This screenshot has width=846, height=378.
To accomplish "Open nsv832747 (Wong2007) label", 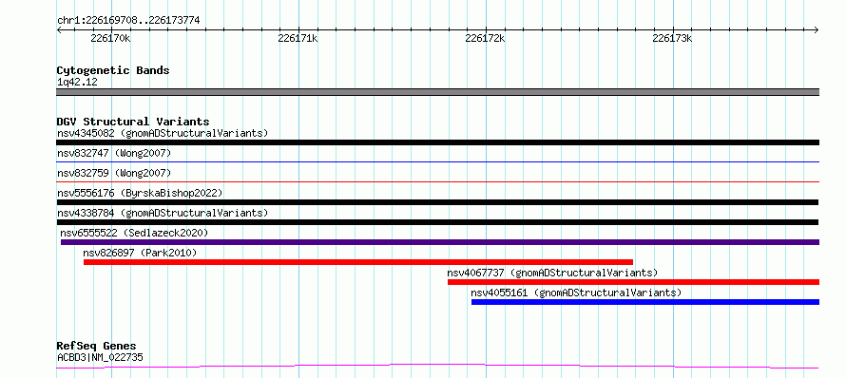I will coord(114,153).
